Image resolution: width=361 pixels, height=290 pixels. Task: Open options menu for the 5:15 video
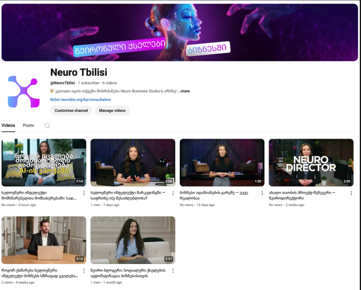point(84,271)
